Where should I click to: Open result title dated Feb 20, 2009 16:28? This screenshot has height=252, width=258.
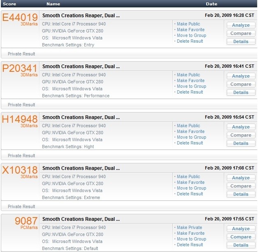point(81,16)
